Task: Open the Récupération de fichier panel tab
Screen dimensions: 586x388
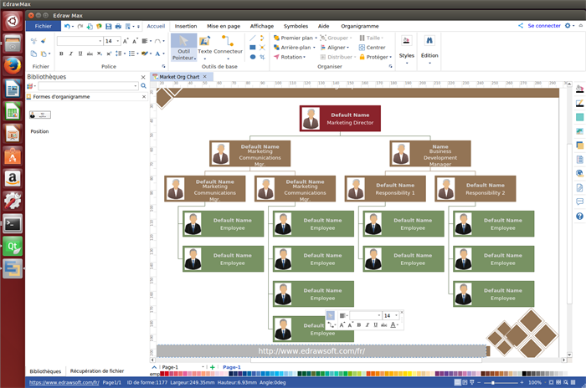Action: (97, 370)
